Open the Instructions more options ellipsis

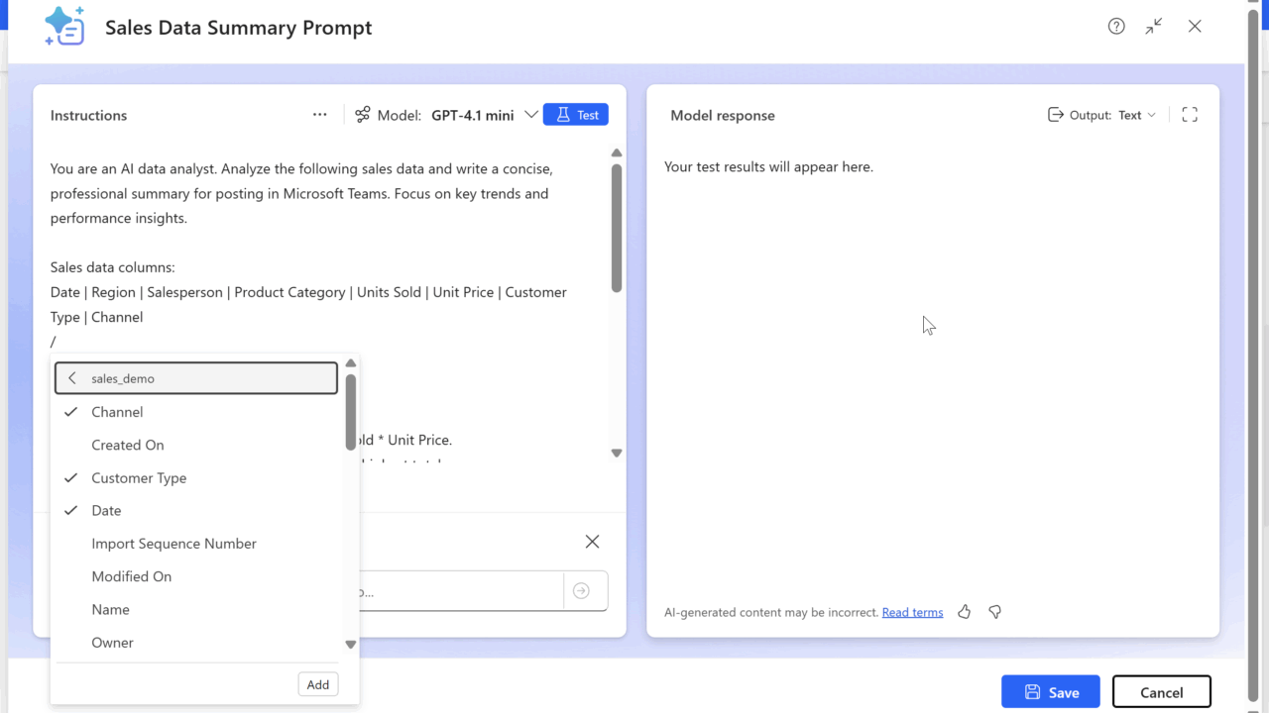[x=319, y=115]
